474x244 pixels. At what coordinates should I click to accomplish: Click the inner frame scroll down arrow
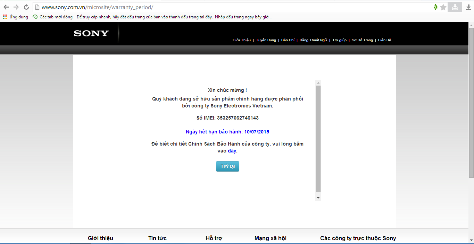pyautogui.click(x=318, y=198)
